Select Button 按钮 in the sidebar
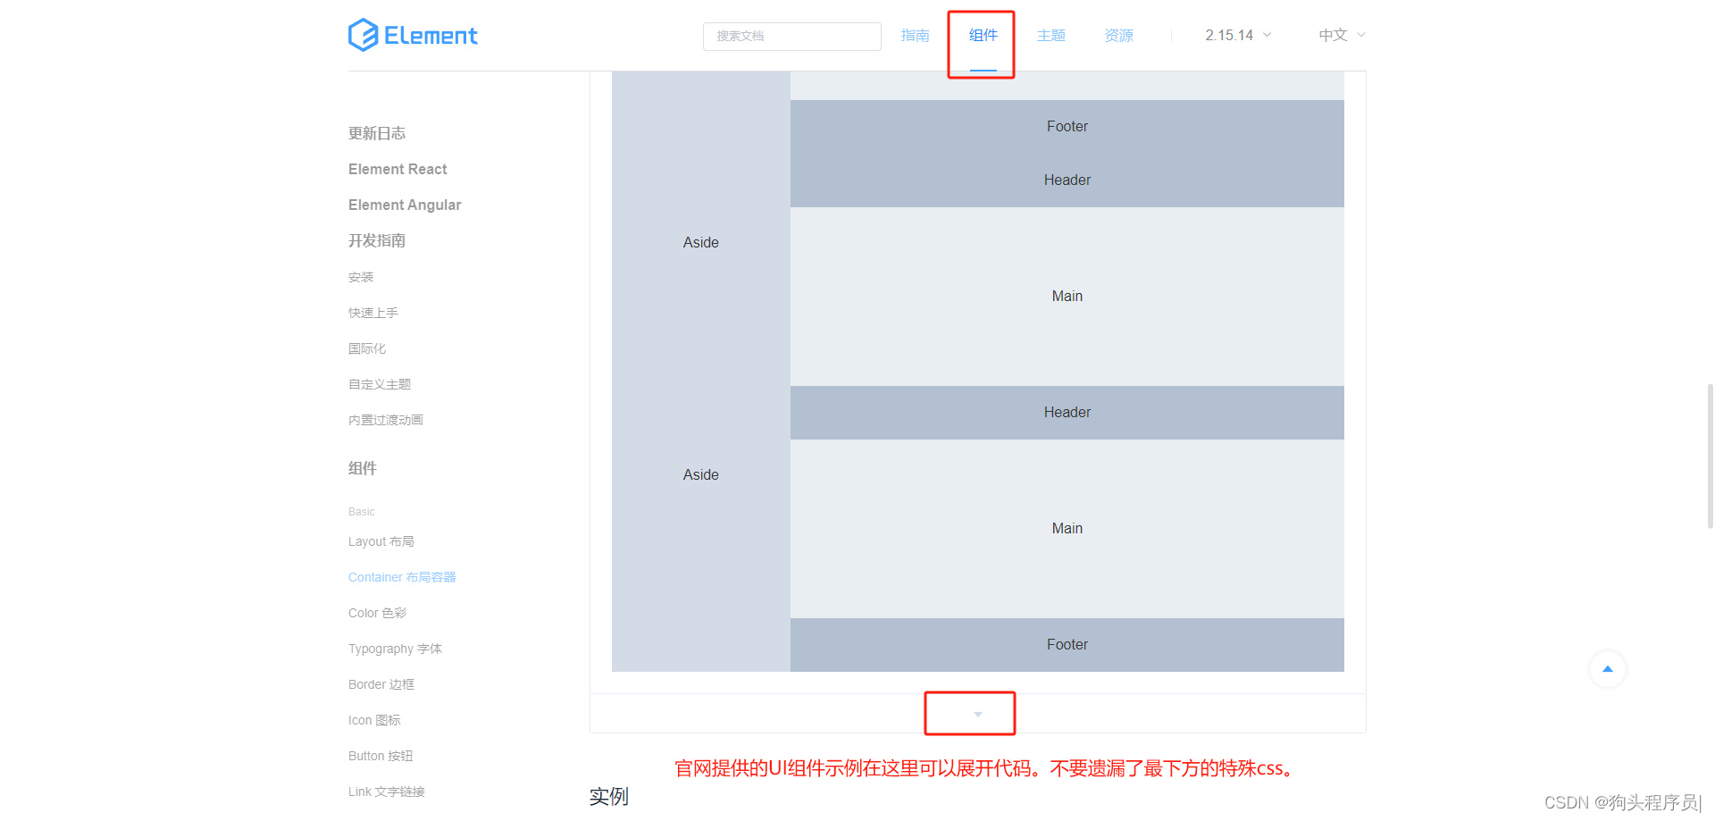Viewport: 1715px width, 821px height. coord(381,756)
